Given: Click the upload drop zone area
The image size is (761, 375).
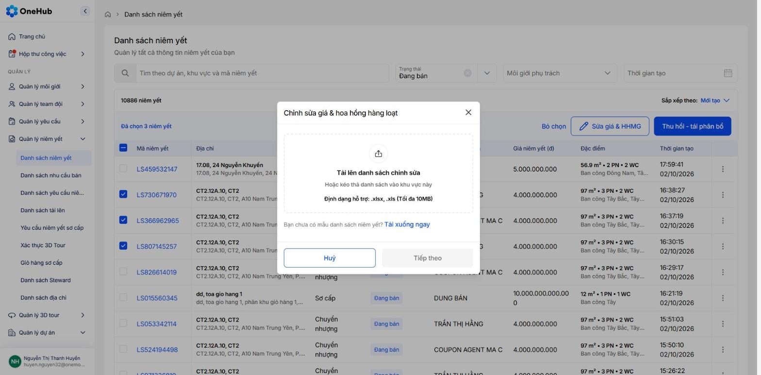Looking at the screenshot, I should 379,173.
